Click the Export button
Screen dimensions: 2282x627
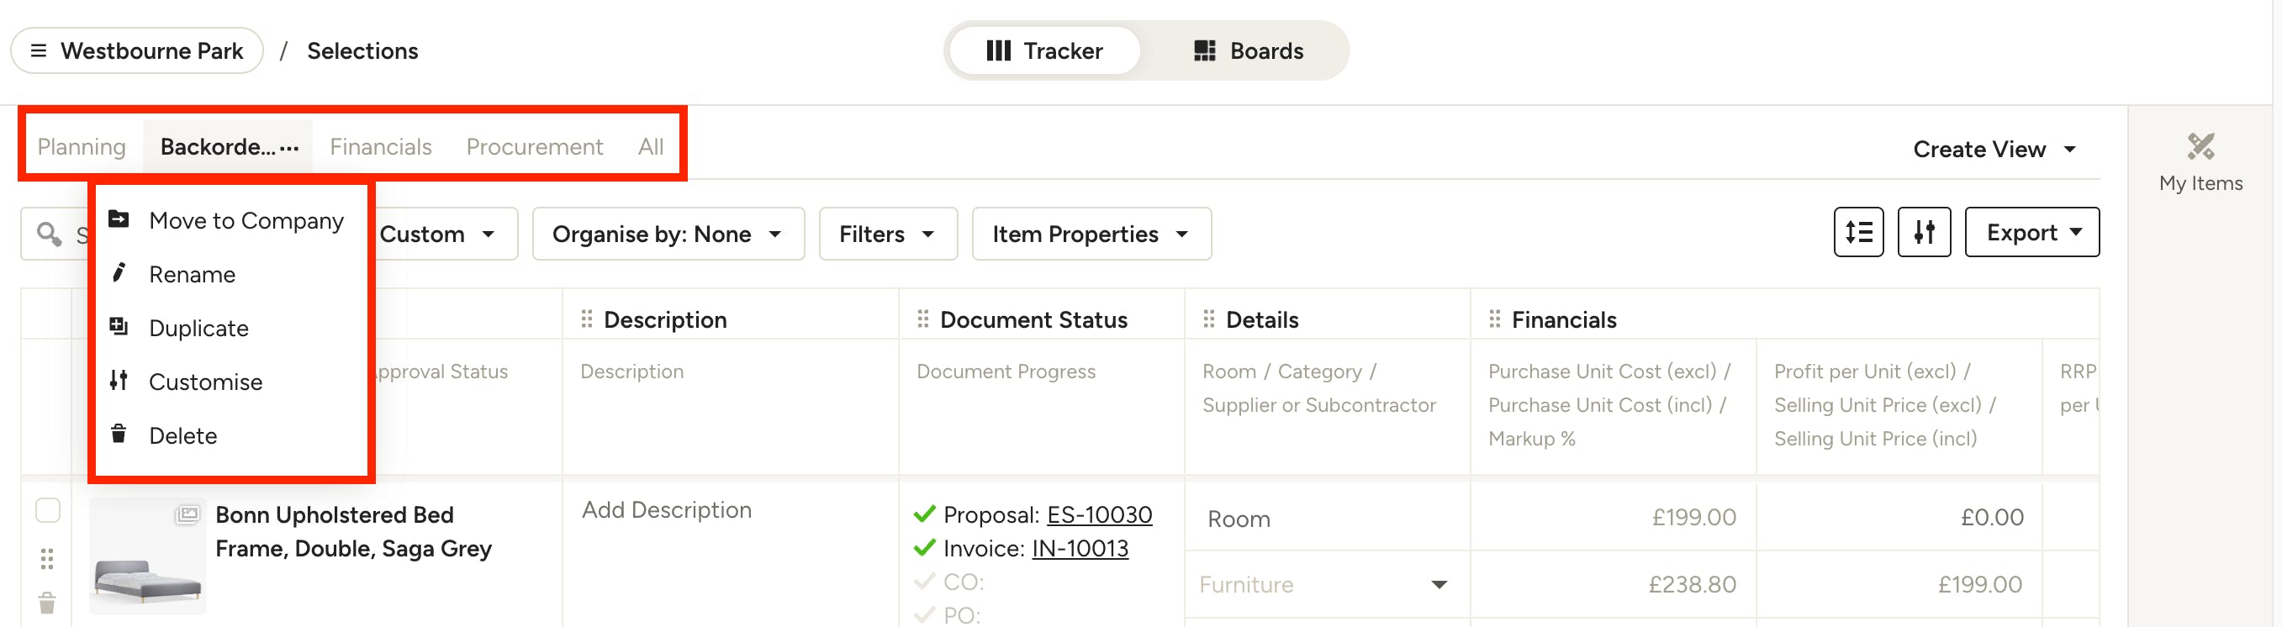coord(2031,233)
